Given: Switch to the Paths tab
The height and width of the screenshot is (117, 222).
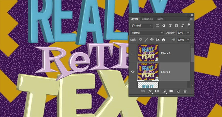Looking at the screenshot, I should pos(160,19).
